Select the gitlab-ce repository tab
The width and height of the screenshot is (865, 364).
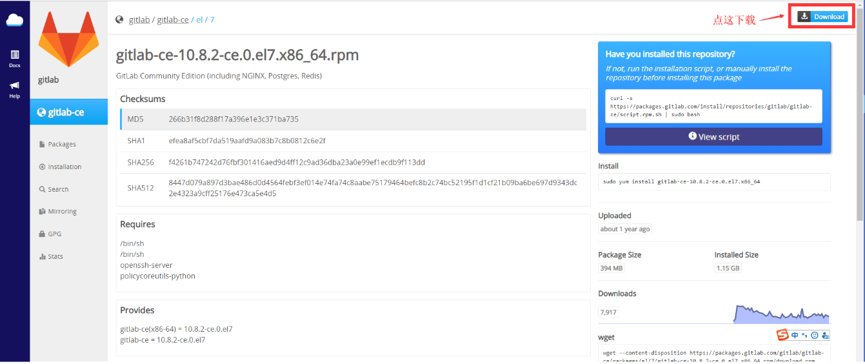click(x=68, y=112)
